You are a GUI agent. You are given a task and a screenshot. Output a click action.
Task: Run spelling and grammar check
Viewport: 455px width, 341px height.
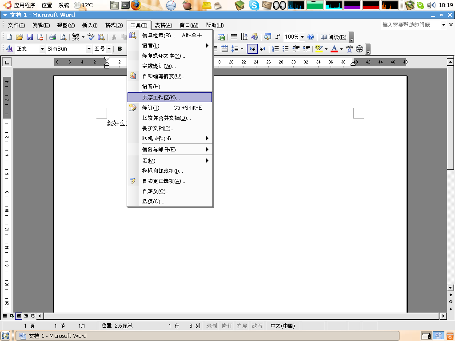click(91, 37)
